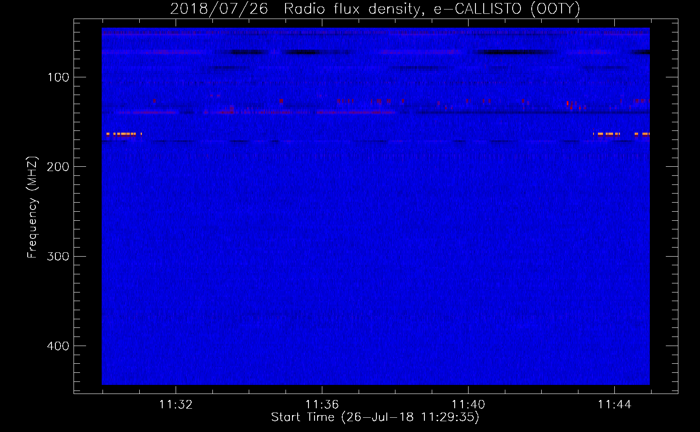
Task: Click the '11:44' time tick label
Action: click(x=614, y=405)
